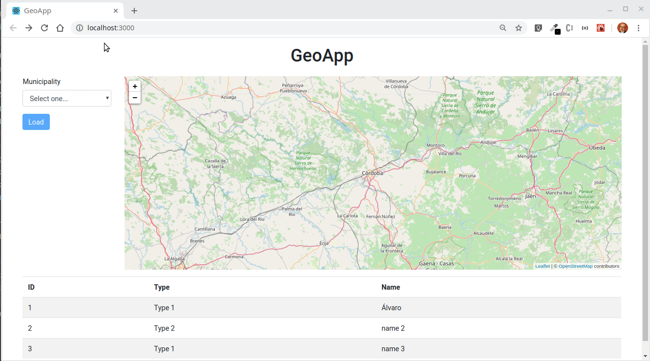650x361 pixels.
Task: Bookmark this page with the star
Action: (519, 28)
